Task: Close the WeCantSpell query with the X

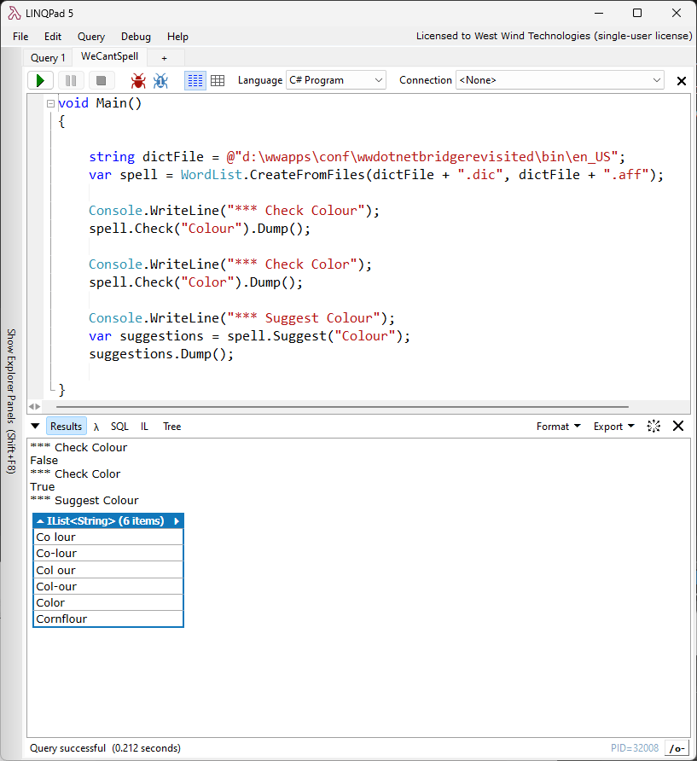Action: tap(682, 81)
